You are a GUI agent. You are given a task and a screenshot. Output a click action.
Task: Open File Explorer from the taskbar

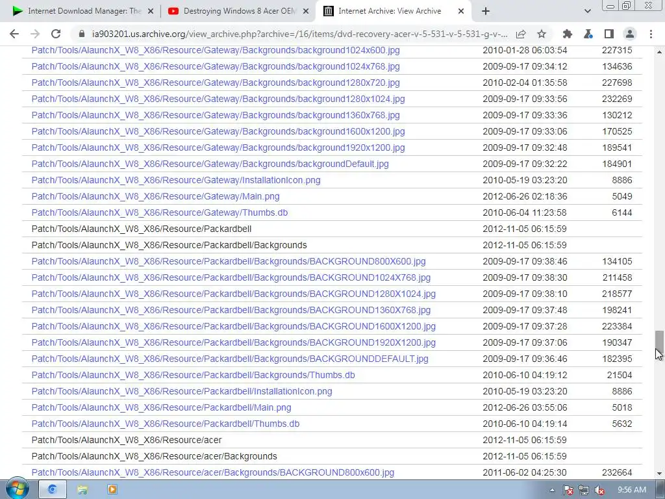pyautogui.click(x=82, y=490)
